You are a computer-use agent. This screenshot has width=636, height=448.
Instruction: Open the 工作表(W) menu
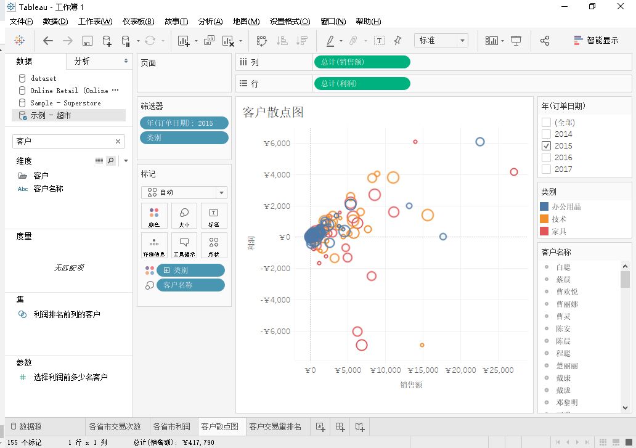[95, 22]
